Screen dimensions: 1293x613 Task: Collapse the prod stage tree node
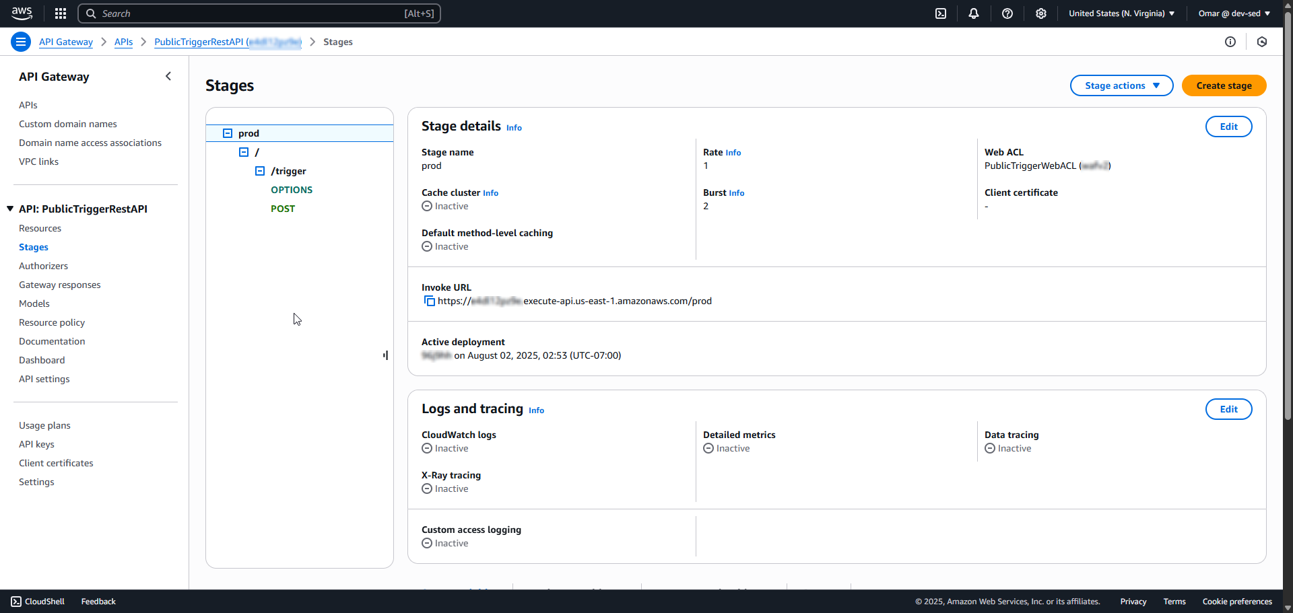click(228, 133)
